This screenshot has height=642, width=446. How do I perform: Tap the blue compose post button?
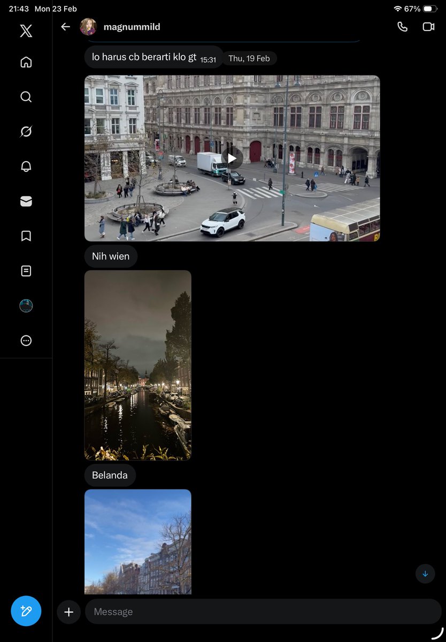[26, 611]
